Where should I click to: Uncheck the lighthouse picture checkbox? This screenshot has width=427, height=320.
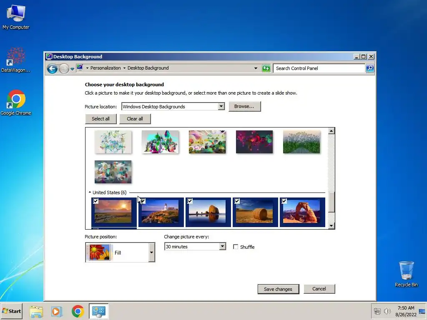coord(143,201)
